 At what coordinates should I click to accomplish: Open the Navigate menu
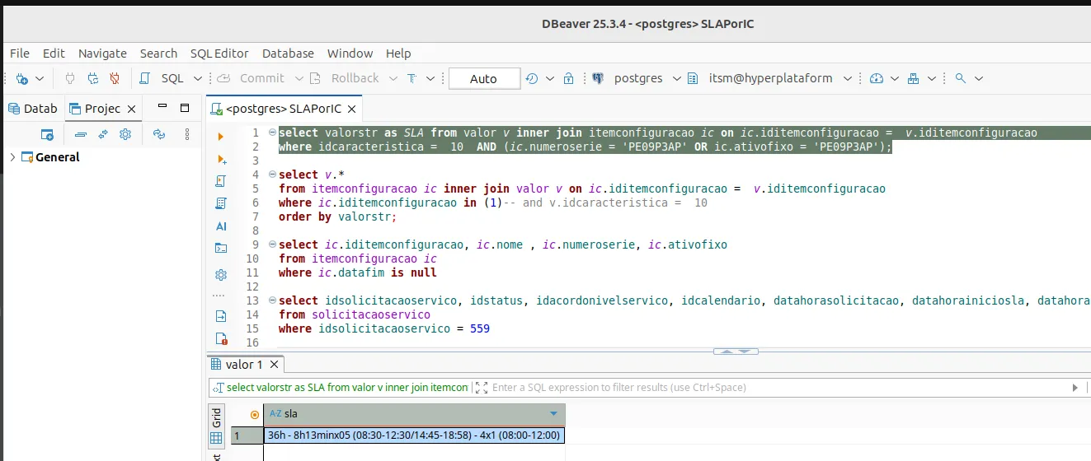(x=102, y=54)
